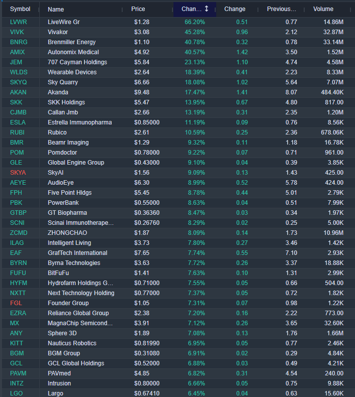Click the 33.14M volume for Brenmiller Energy
355x397 pixels.
[333, 42]
